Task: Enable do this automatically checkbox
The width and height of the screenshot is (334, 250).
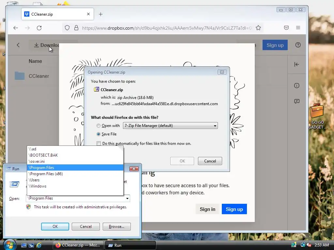Action: [x=99, y=144]
